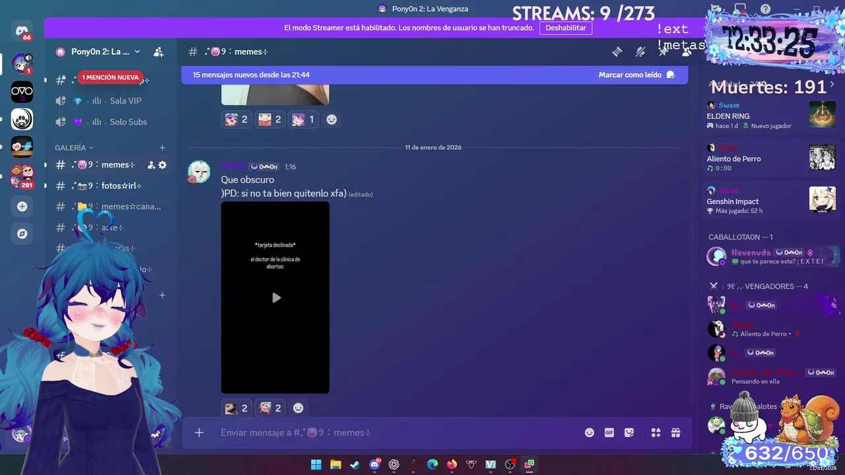The height and width of the screenshot is (475, 845).
Task: Jump to the 15 mensajes nuevos bar
Action: (434, 75)
